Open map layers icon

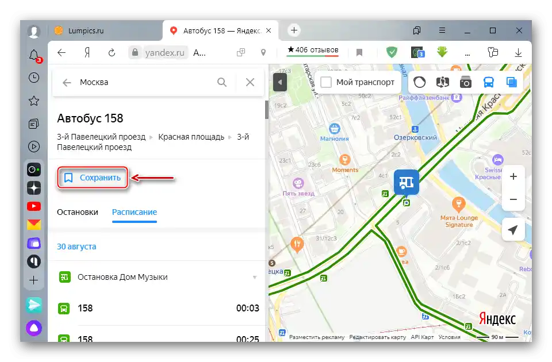pyautogui.click(x=512, y=82)
